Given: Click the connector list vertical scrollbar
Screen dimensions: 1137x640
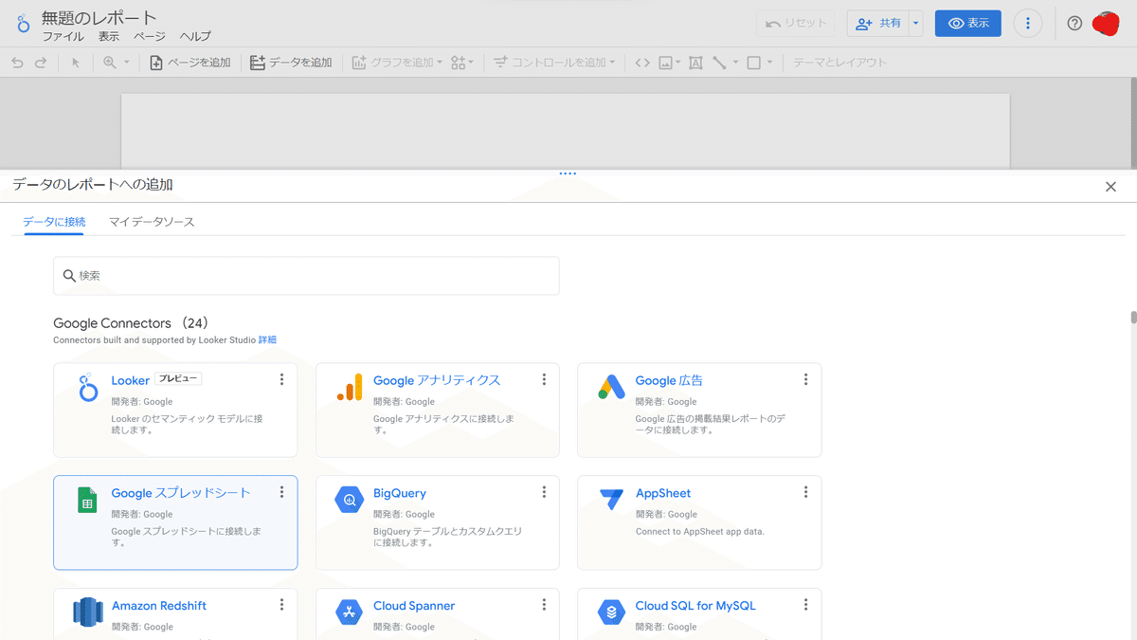Looking at the screenshot, I should coord(1133,318).
